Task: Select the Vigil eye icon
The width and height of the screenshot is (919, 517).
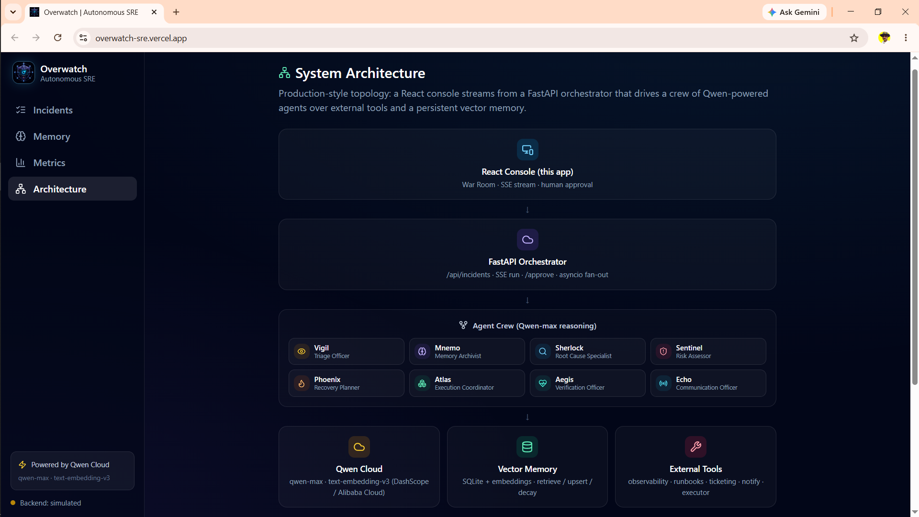Action: click(x=302, y=351)
